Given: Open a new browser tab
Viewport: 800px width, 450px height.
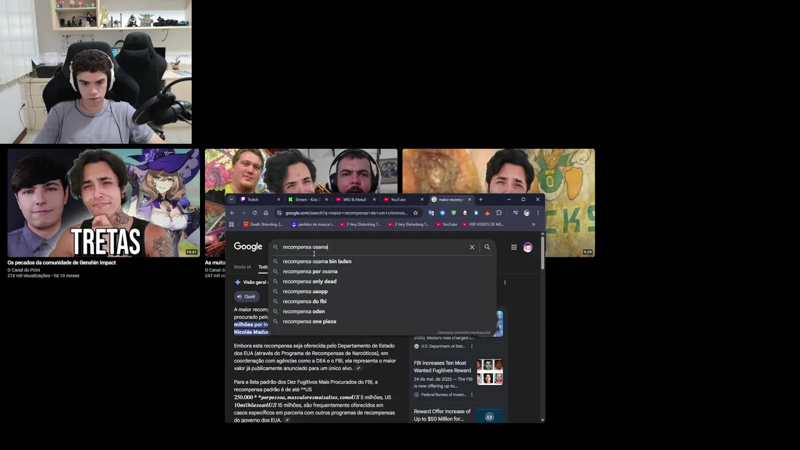Looking at the screenshot, I should [481, 199].
